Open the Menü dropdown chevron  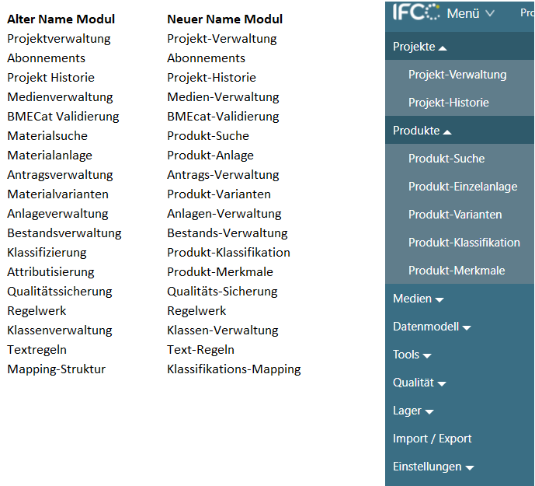[490, 13]
